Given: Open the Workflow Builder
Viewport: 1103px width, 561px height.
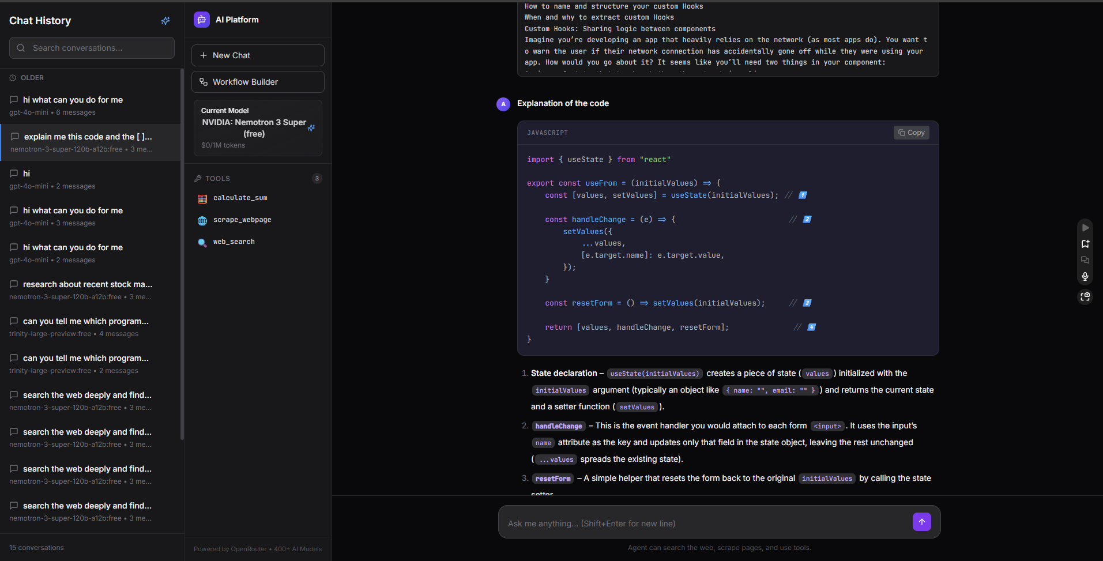Looking at the screenshot, I should pyautogui.click(x=258, y=82).
